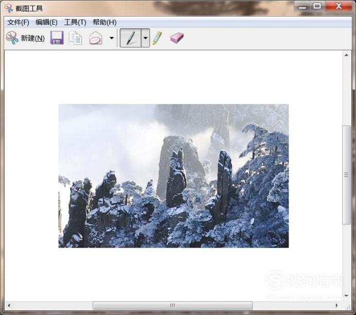
Task: Open the send snip dropdown arrow
Action: tap(112, 38)
